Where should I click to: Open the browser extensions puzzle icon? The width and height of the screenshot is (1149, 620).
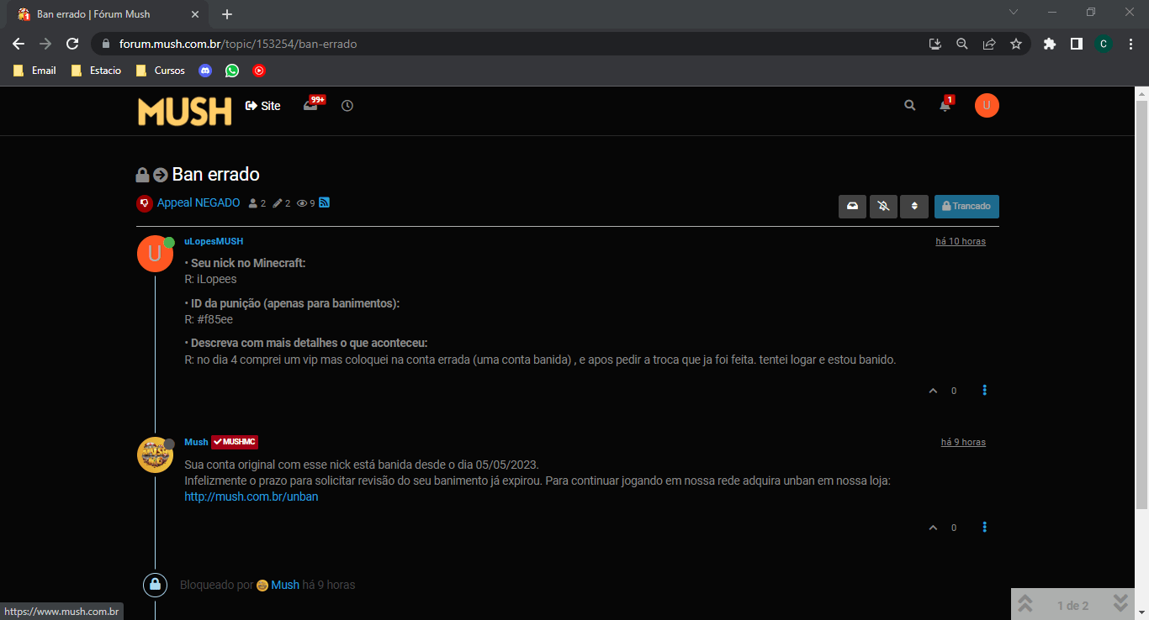(1049, 44)
